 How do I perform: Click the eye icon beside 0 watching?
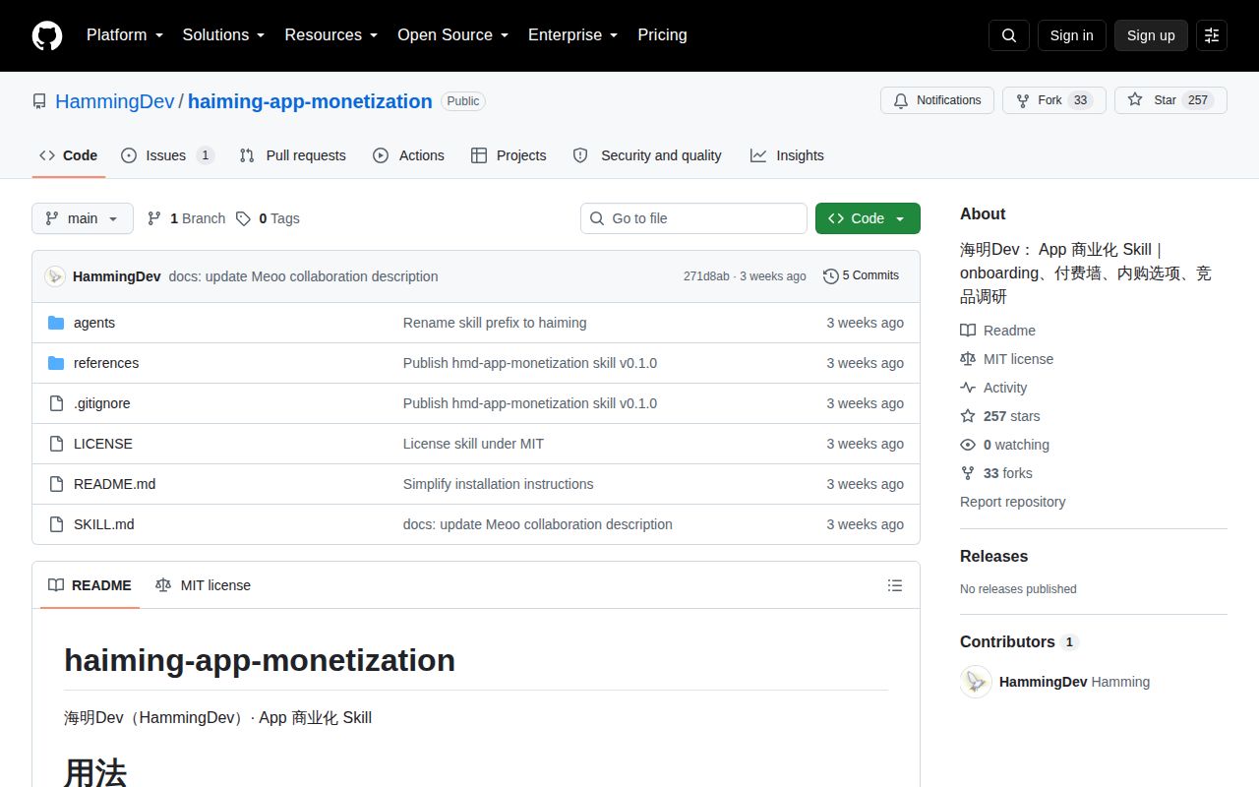pos(968,445)
